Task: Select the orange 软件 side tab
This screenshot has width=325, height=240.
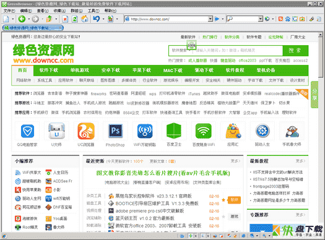Action: click(x=234, y=200)
